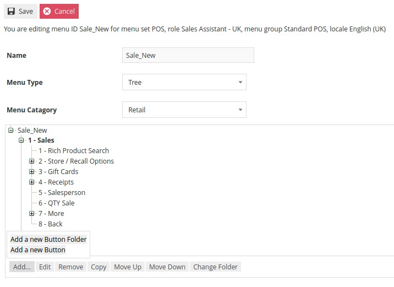Select the 5 - Salesperson item
The height and width of the screenshot is (287, 394).
pyautogui.click(x=62, y=193)
